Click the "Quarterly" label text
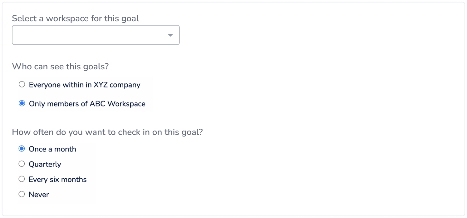The height and width of the screenshot is (218, 467). pyautogui.click(x=45, y=164)
